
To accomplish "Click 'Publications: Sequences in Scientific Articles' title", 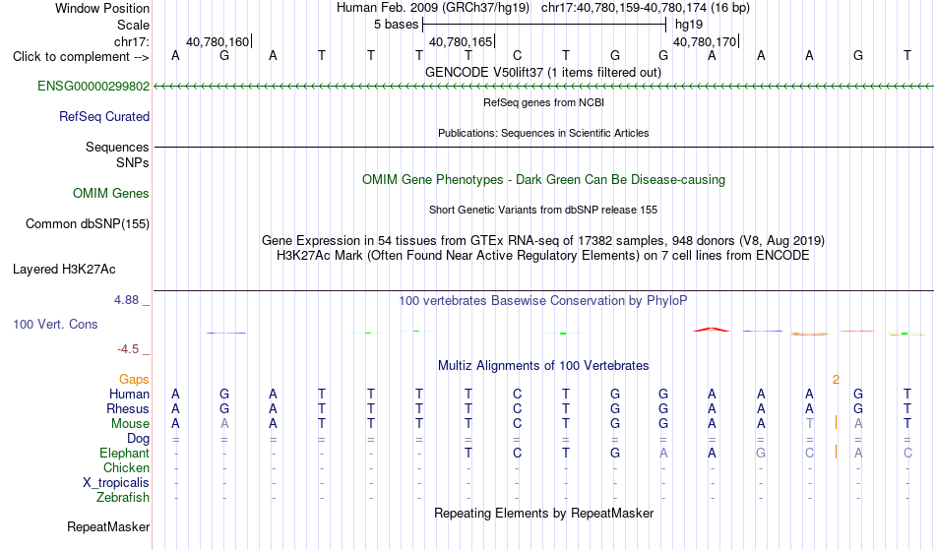I will 543,133.
